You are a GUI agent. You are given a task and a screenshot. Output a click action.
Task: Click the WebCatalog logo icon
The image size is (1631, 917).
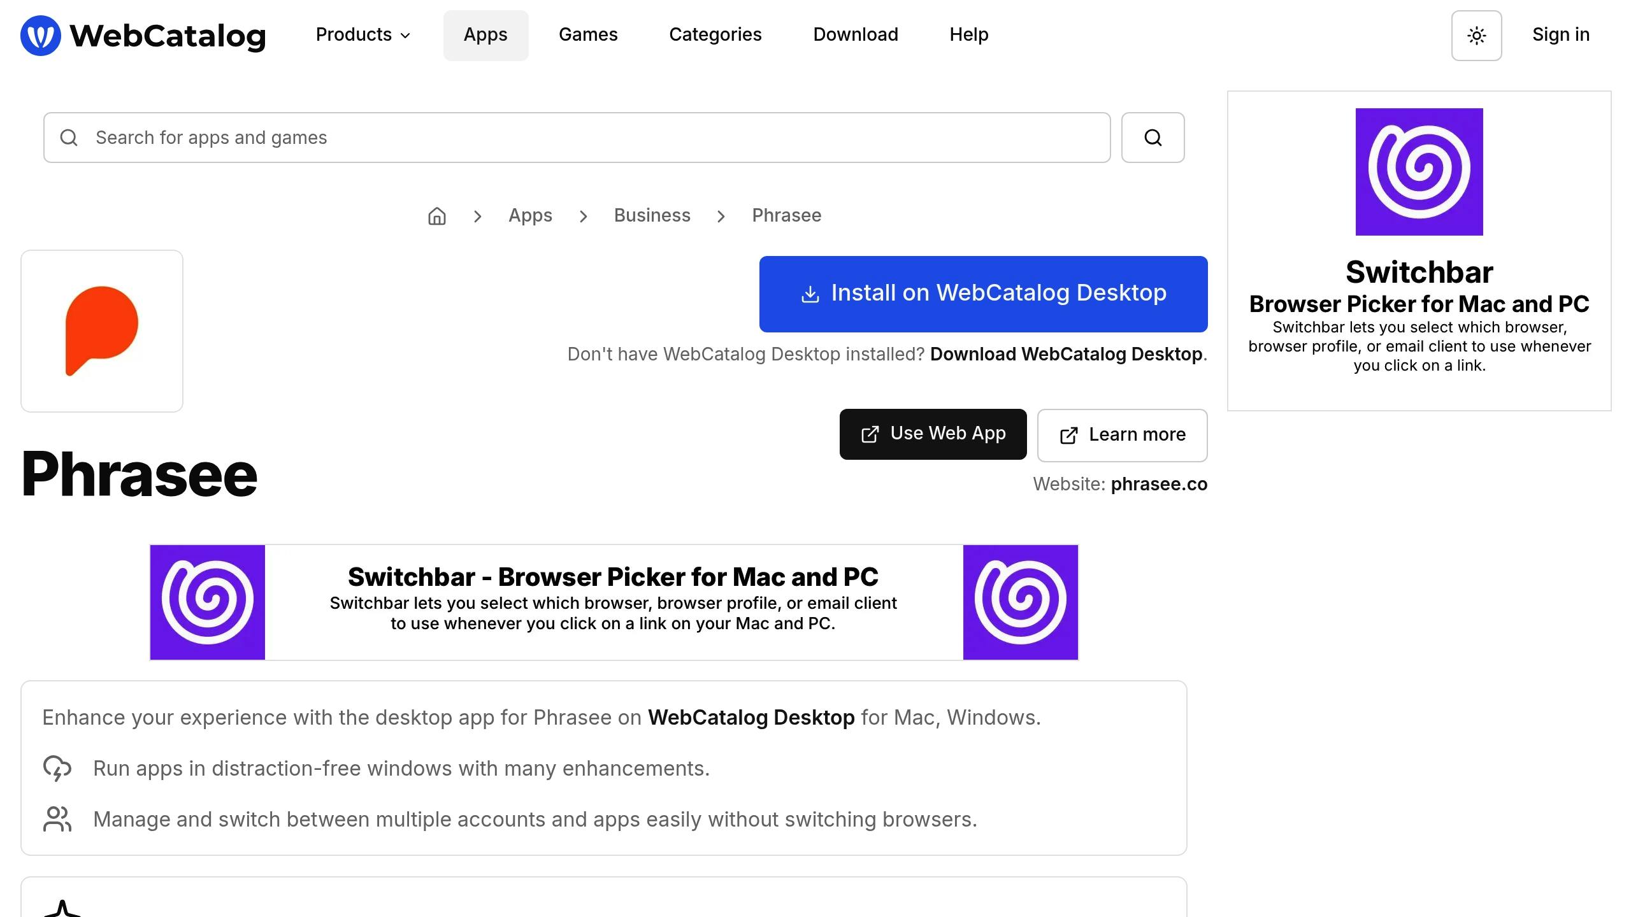(x=41, y=36)
